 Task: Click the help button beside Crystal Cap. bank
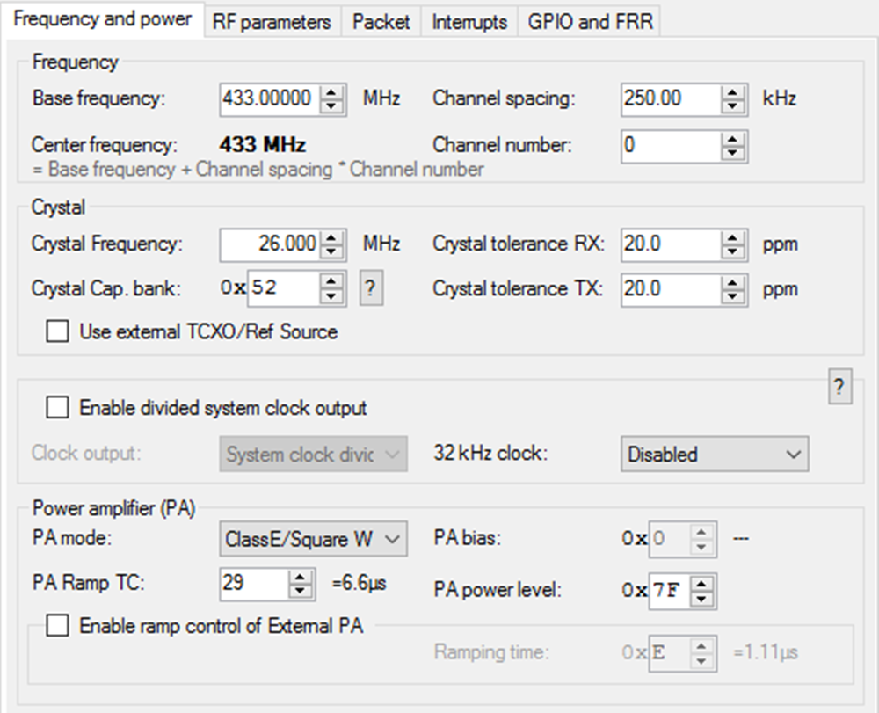point(372,288)
